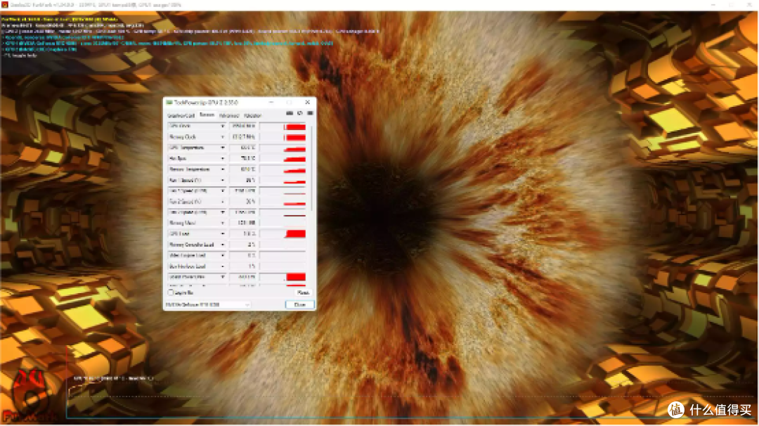Screen dimensions: 759x426
Task: Click the Board Power Draw value
Action: point(243,278)
